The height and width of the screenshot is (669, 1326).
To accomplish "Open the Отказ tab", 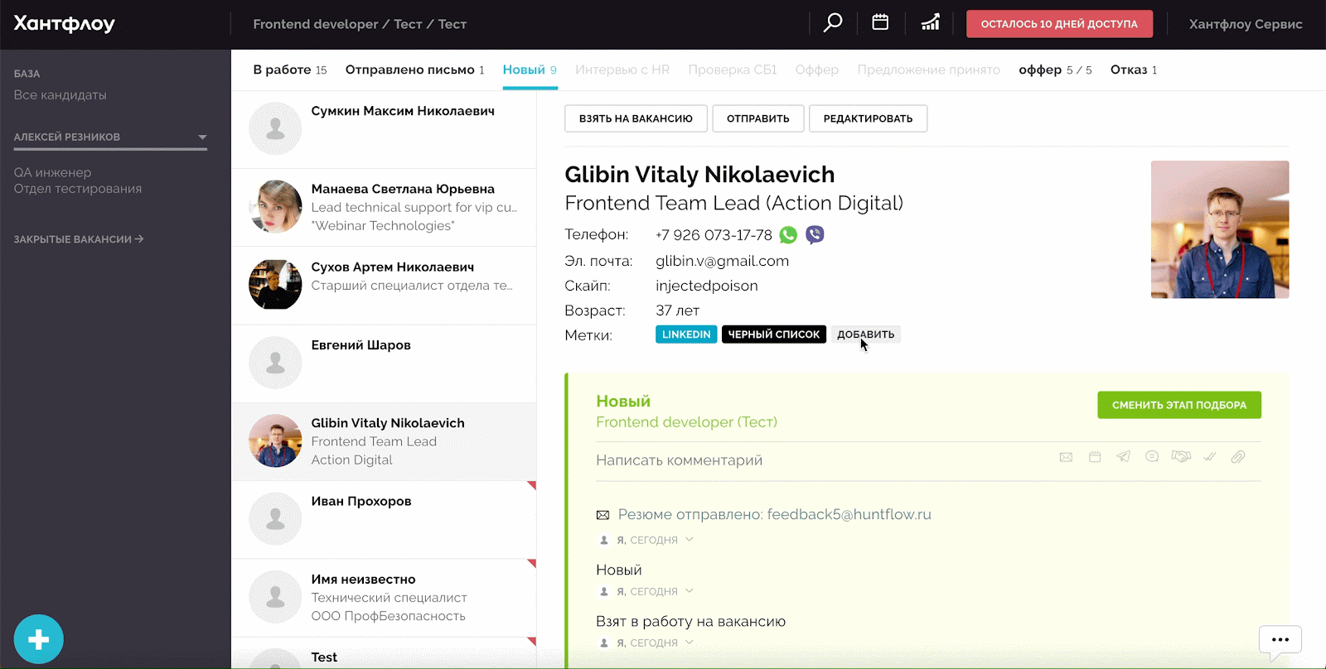I will point(1134,70).
